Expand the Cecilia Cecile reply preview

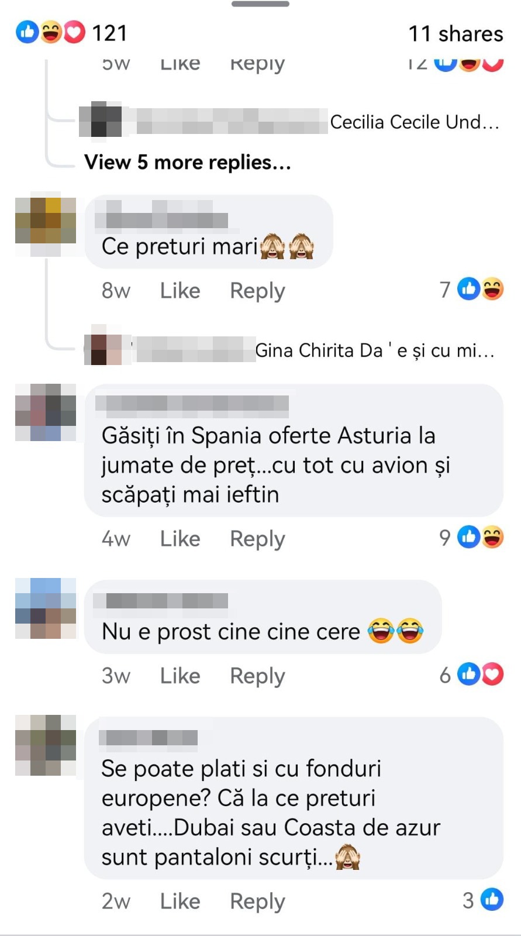click(x=290, y=122)
